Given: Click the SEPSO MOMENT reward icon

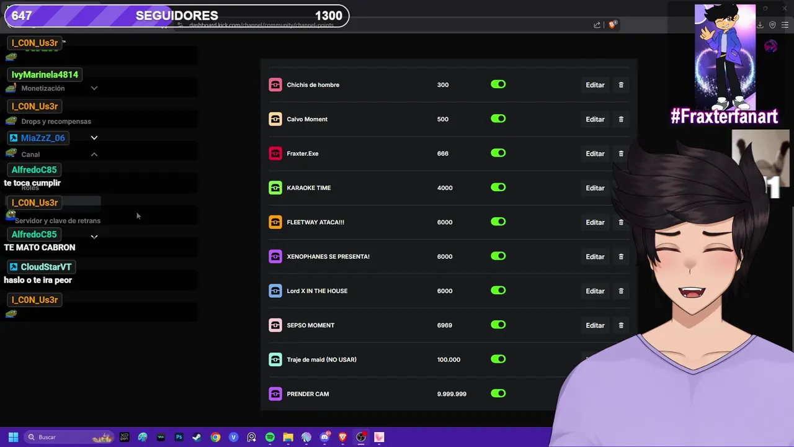Looking at the screenshot, I should 275,325.
